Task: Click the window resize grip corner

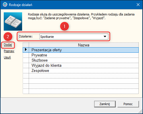Action: (140, 111)
